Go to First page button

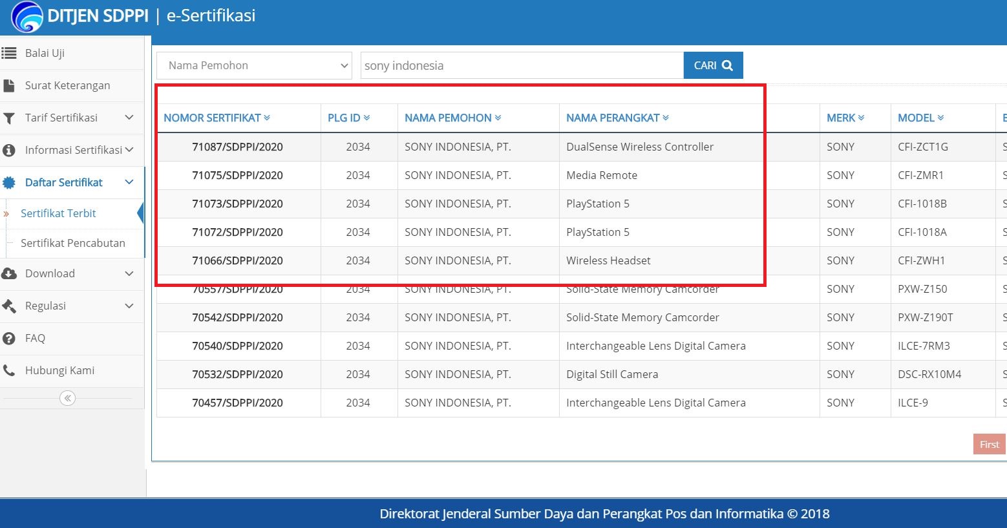(x=990, y=444)
